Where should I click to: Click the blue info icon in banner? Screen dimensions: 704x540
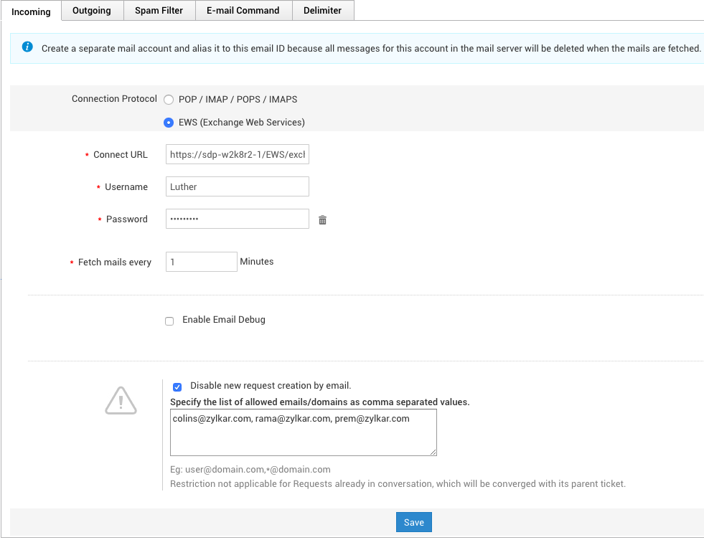coord(27,47)
